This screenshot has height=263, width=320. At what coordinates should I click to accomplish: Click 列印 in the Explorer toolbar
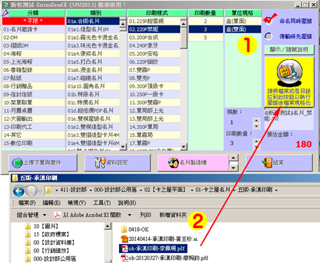pos(145,215)
